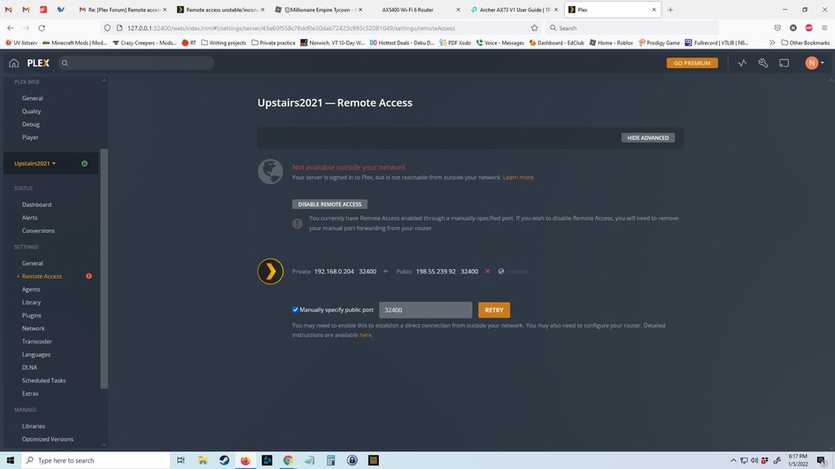
Task: Click the cast to player icon
Action: tap(784, 63)
